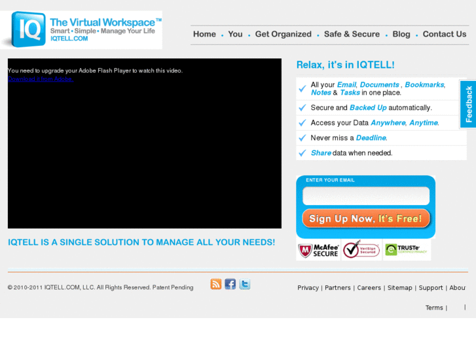This screenshot has height=356, width=476.
Task: Click the single solution headline text
Action: 141,242
